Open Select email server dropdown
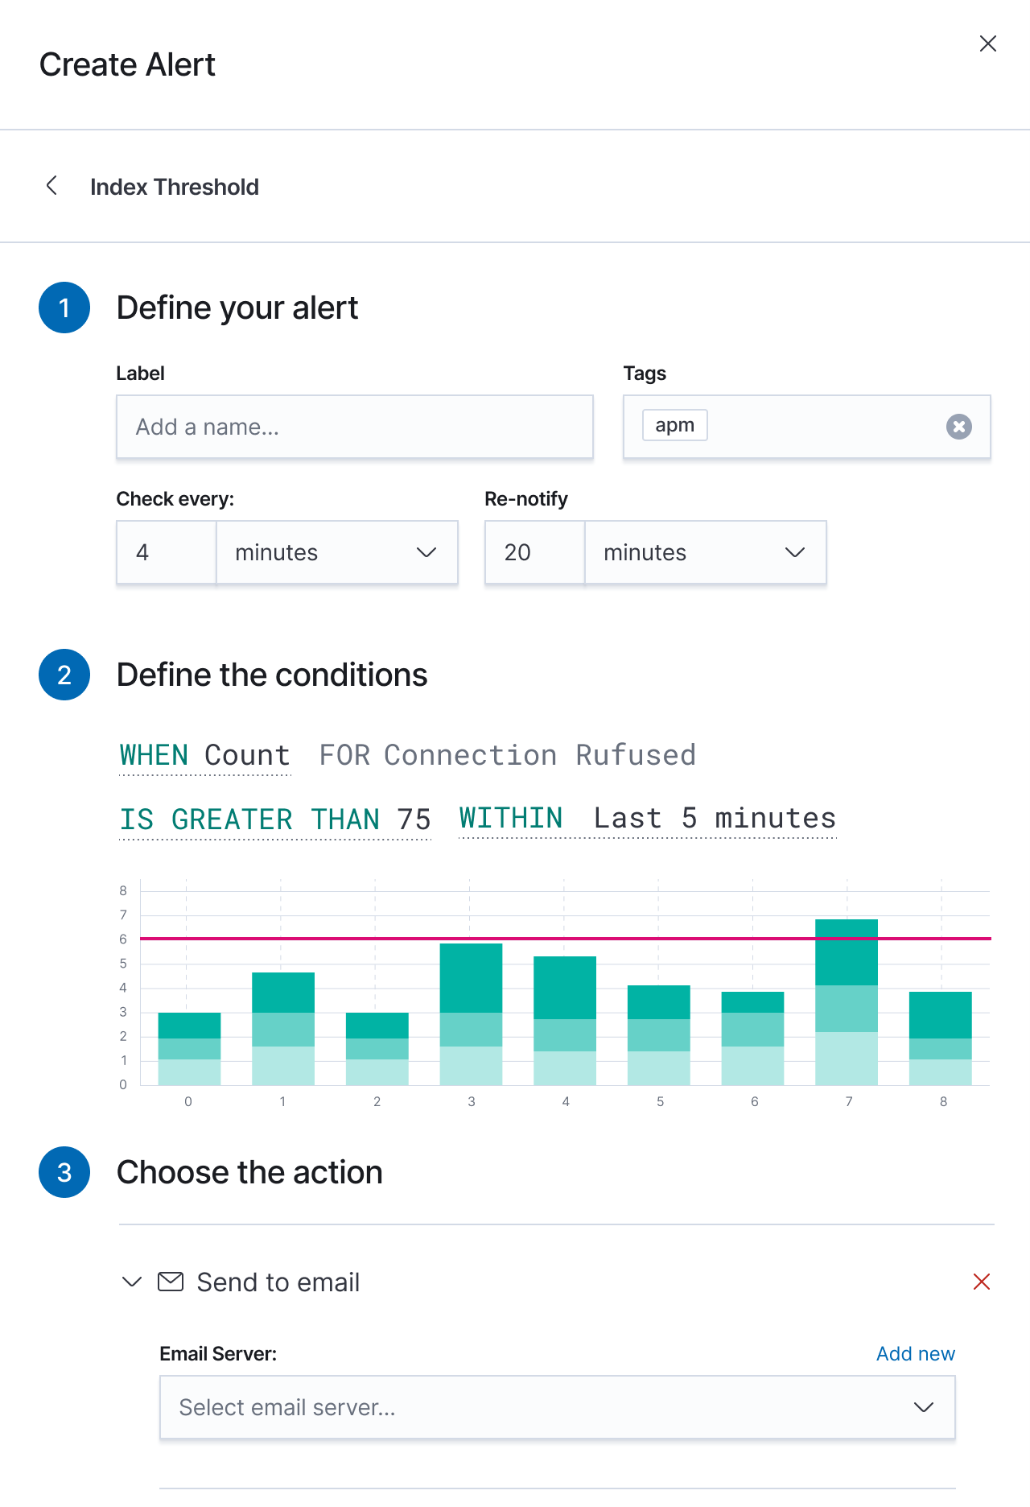 click(557, 1407)
